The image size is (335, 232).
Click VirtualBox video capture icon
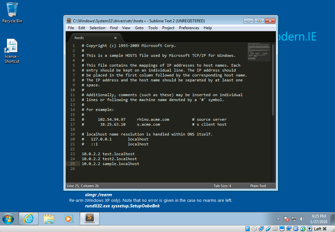[289, 229]
